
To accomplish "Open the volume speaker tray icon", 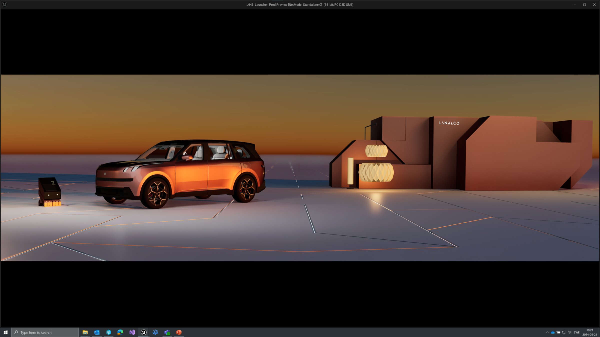I will (569, 332).
